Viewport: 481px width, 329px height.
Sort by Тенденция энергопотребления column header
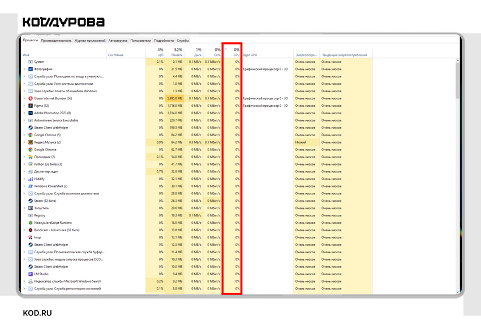coord(346,52)
